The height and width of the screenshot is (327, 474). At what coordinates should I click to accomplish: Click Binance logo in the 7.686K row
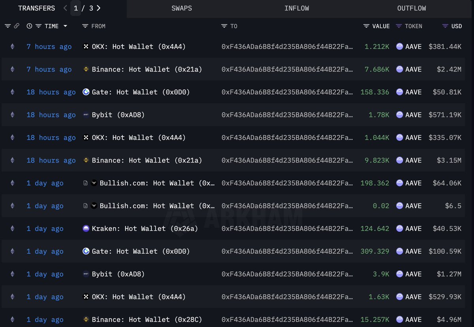click(x=86, y=69)
